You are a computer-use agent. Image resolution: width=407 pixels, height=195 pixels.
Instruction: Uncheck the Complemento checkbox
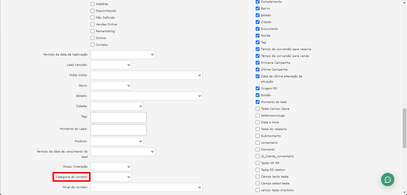pos(258,2)
